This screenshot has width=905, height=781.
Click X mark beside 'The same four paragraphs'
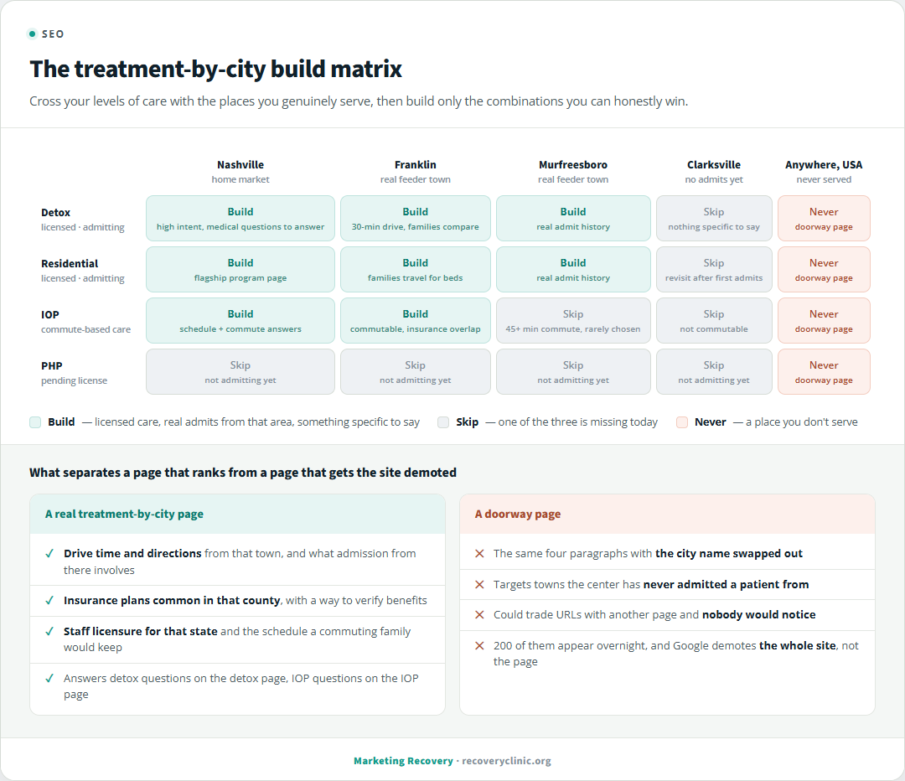pyautogui.click(x=479, y=554)
